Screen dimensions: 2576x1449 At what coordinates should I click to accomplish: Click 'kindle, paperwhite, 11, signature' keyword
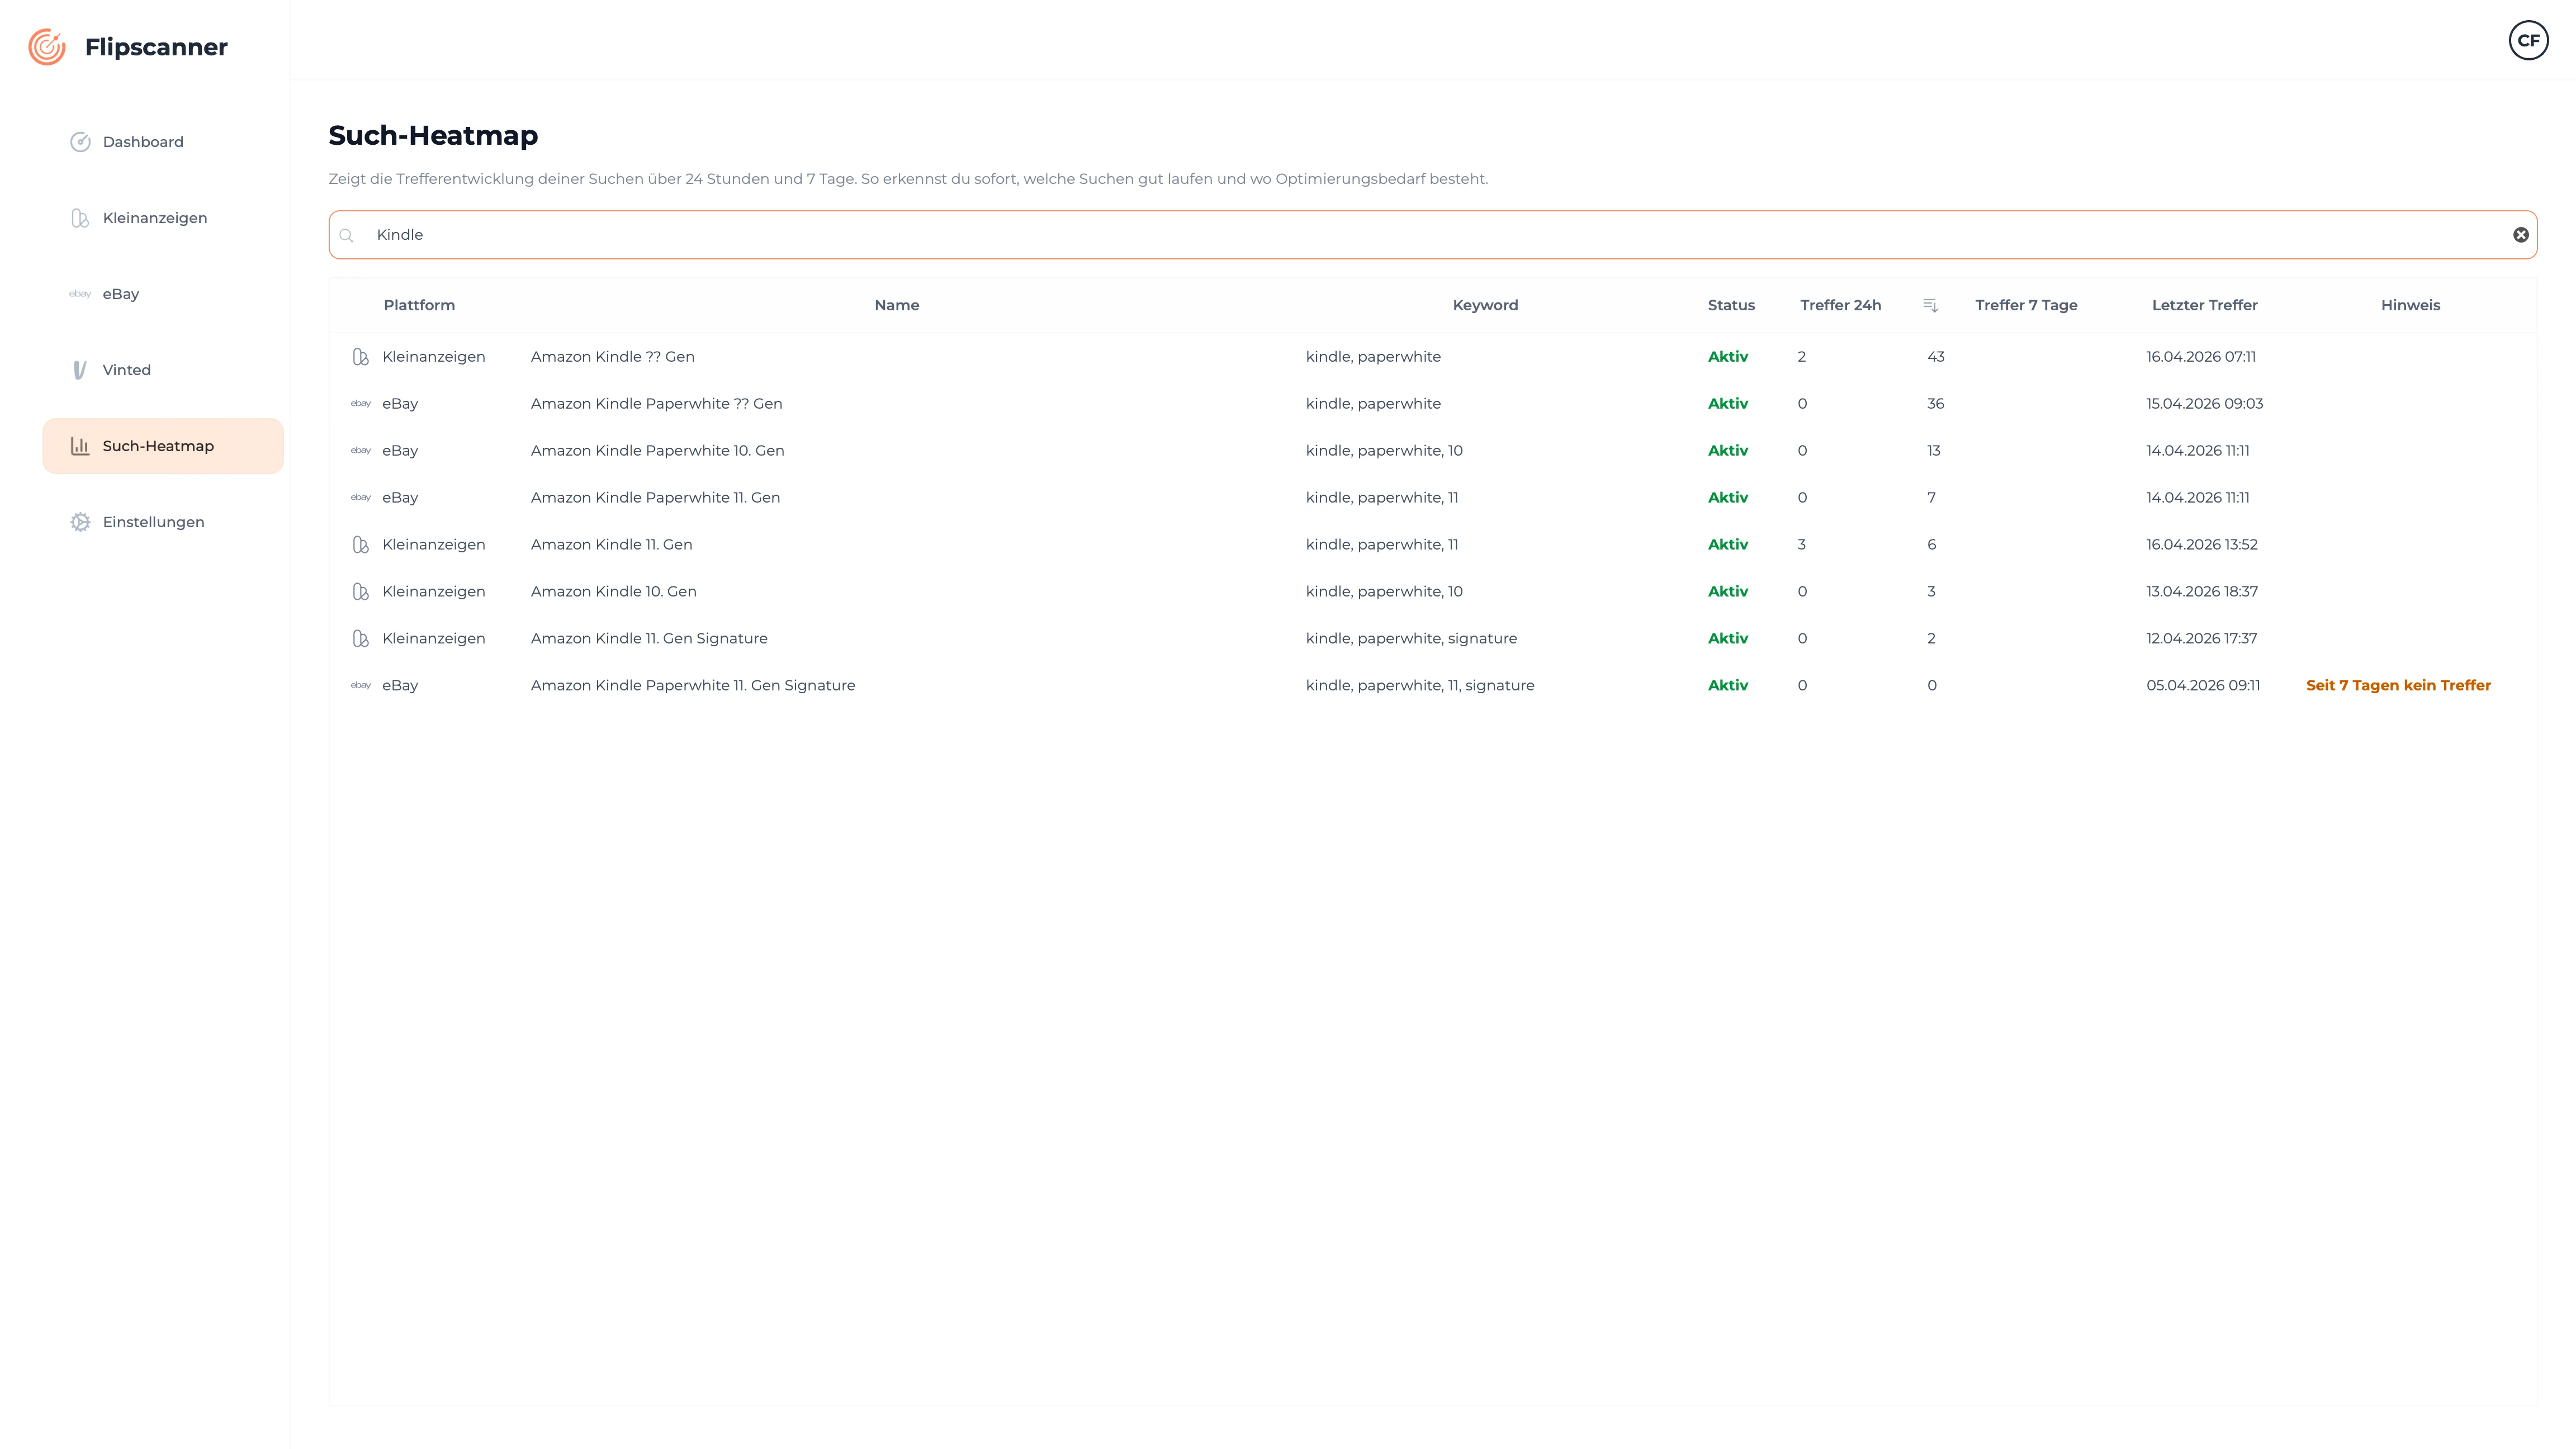coord(1420,686)
